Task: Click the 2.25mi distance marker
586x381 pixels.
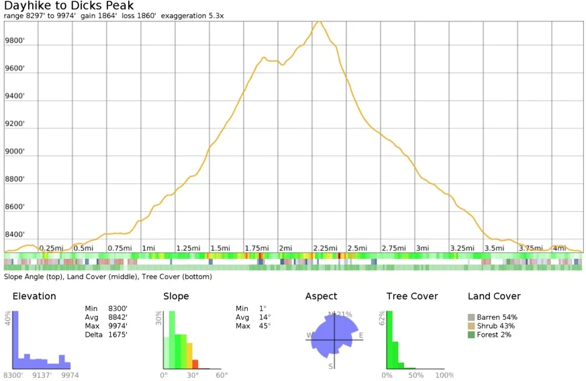Action: pos(325,248)
